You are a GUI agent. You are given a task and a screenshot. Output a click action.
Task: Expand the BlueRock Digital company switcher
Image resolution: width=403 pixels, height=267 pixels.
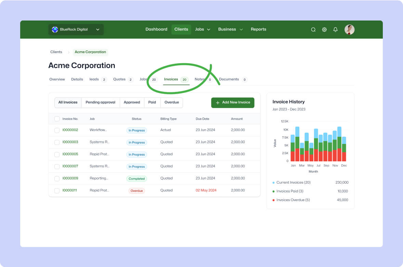click(x=98, y=29)
